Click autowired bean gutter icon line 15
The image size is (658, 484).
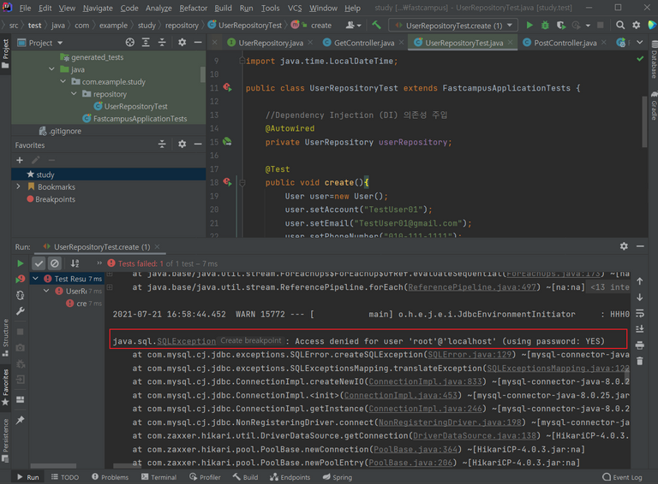tap(227, 141)
